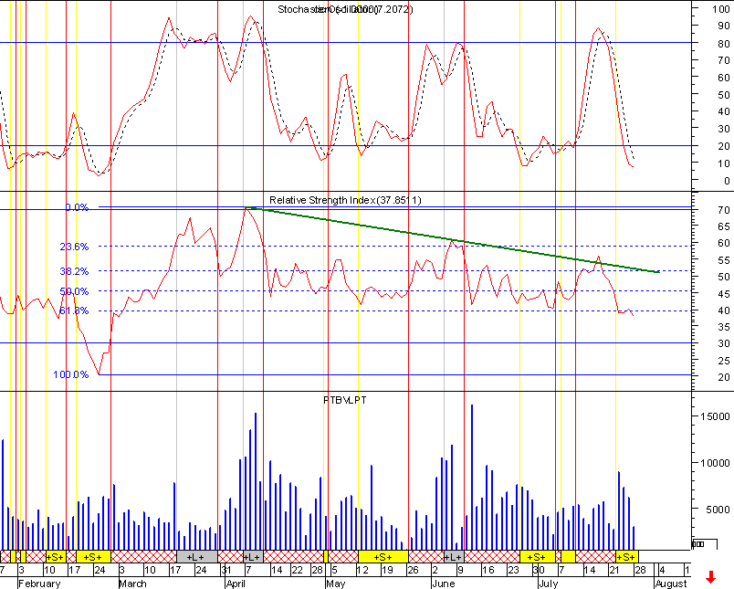Click the 38.2% Fibonacci level label
Screen dimensions: 734x589
click(74, 271)
